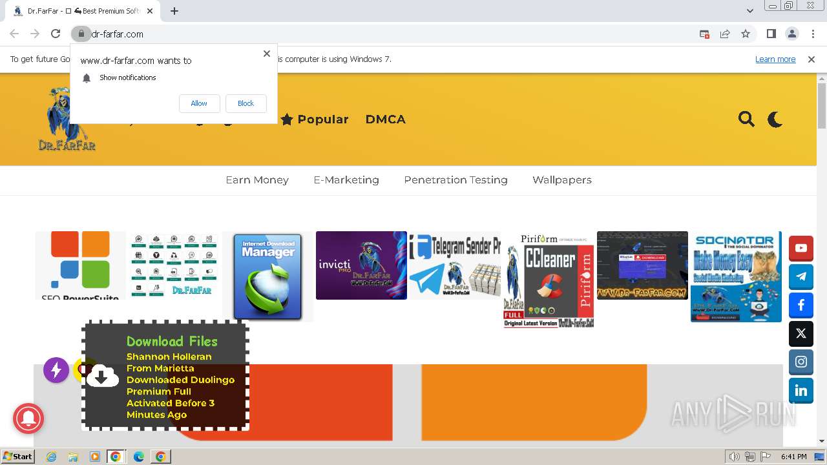
Task: Open the volume icon in system tray
Action: pyautogui.click(x=734, y=457)
